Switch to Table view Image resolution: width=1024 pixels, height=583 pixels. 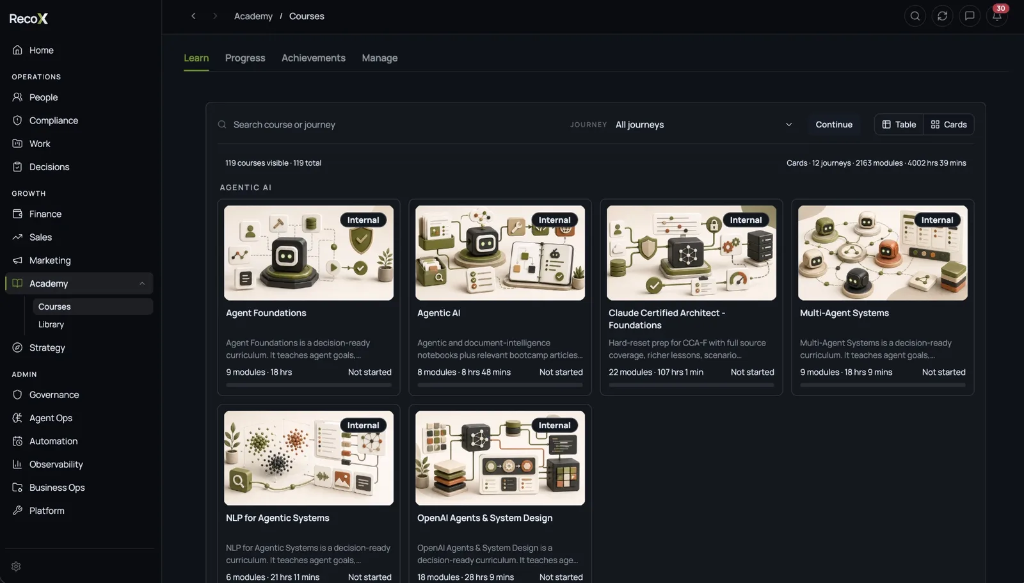click(899, 125)
